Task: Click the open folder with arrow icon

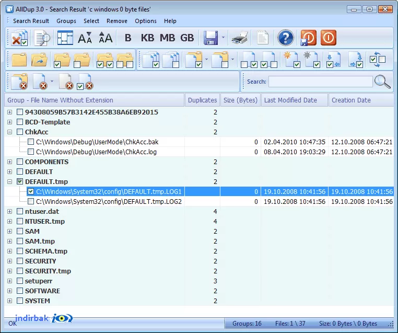Action: click(x=39, y=60)
